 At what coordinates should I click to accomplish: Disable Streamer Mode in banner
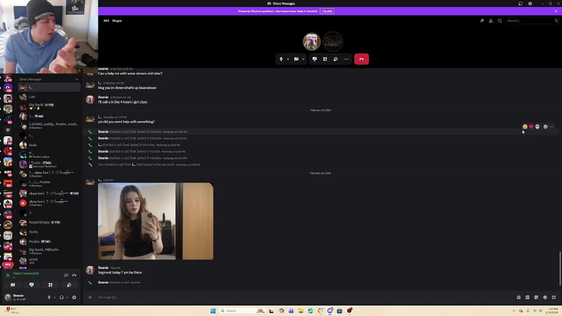[x=327, y=11]
